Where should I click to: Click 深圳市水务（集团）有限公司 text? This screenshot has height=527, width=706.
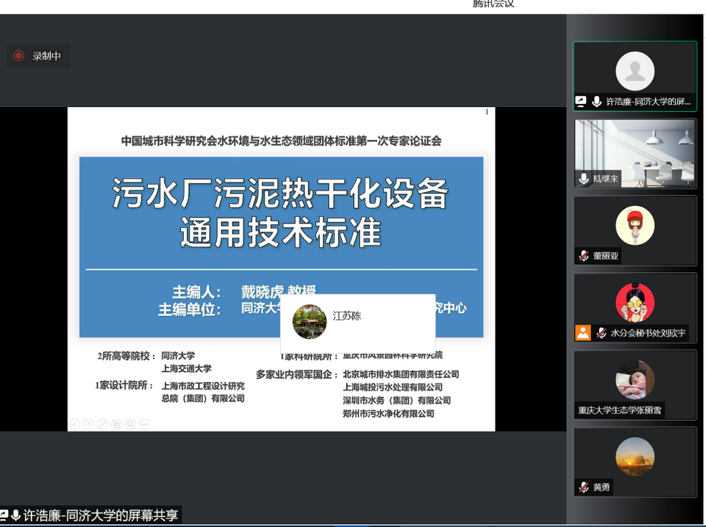coord(397,400)
